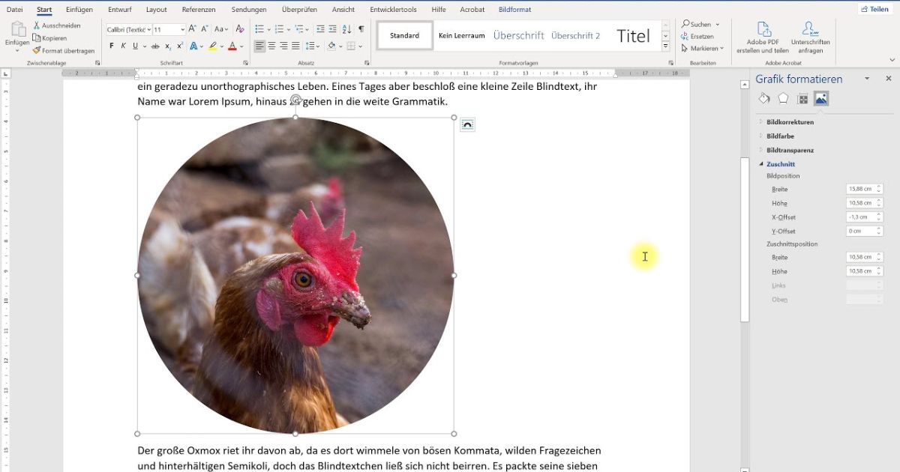Click the Fülleffekt bucket icon in Grafik formatieren

point(763,98)
